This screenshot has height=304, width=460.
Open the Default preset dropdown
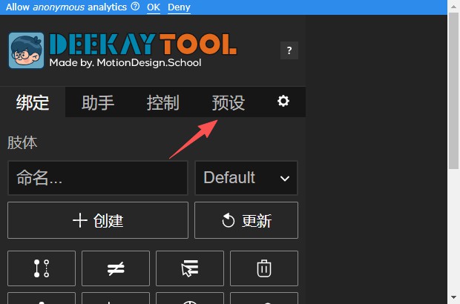tap(246, 178)
